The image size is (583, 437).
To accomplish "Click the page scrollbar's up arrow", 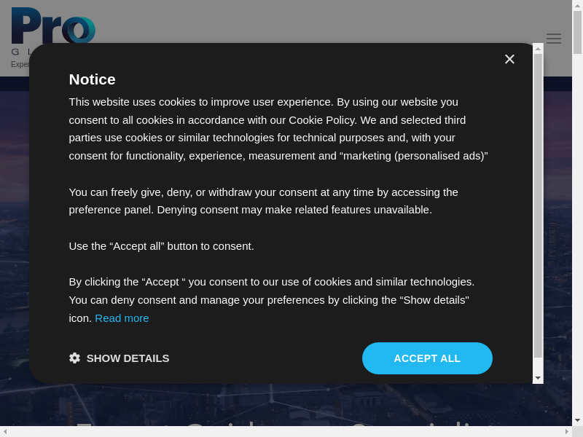I will point(577,5).
